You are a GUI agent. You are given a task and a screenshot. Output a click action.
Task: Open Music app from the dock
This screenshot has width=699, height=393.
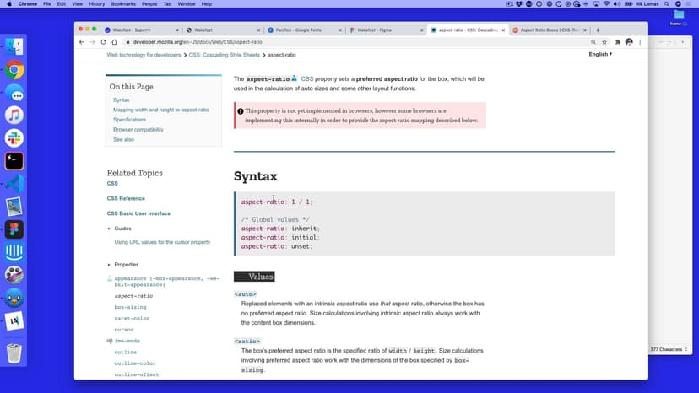[14, 116]
